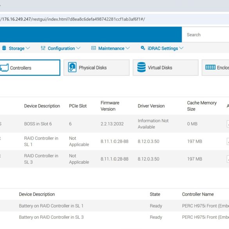The width and height of the screenshot is (229, 229).
Task: Switch to the Physical Disks tab
Action: tap(96, 68)
